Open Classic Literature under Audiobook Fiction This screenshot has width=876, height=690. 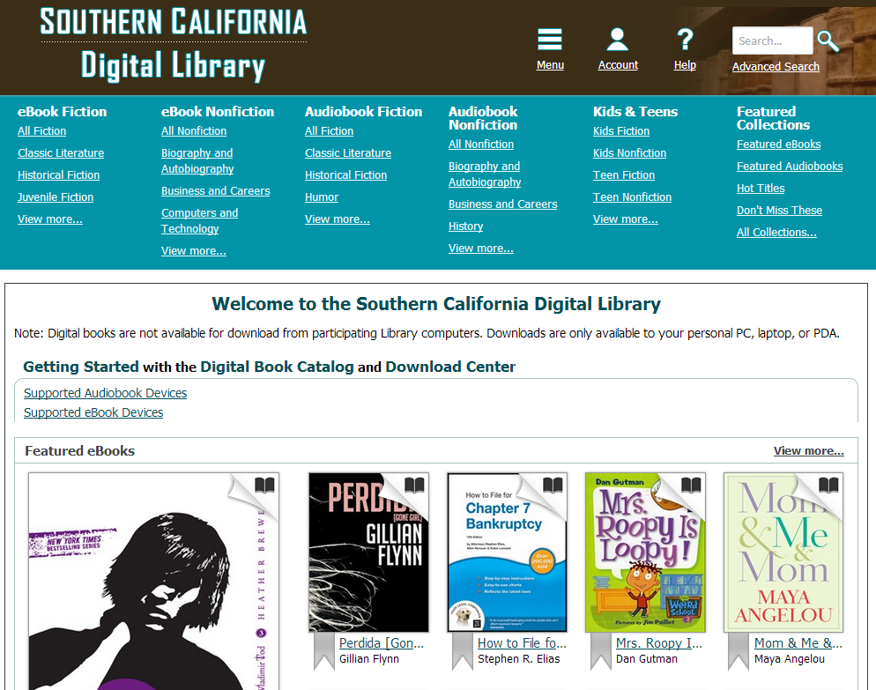coord(348,153)
